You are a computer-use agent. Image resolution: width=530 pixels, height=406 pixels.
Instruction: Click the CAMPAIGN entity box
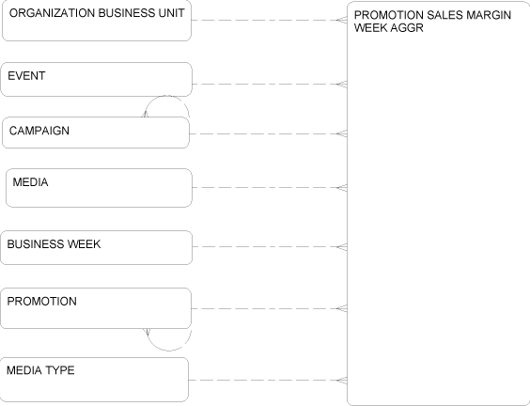coord(96,133)
